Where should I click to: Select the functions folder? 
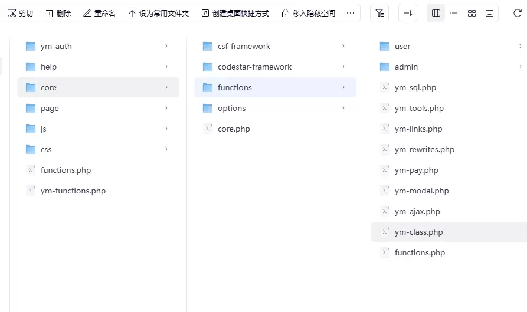(275, 87)
